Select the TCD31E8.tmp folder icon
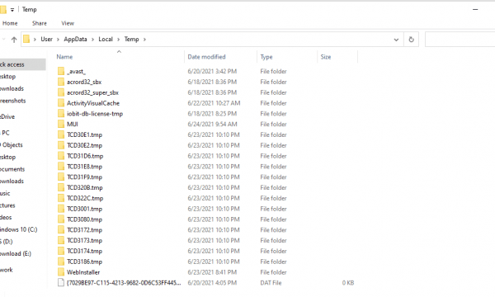The width and height of the screenshot is (495, 297). 61,167
